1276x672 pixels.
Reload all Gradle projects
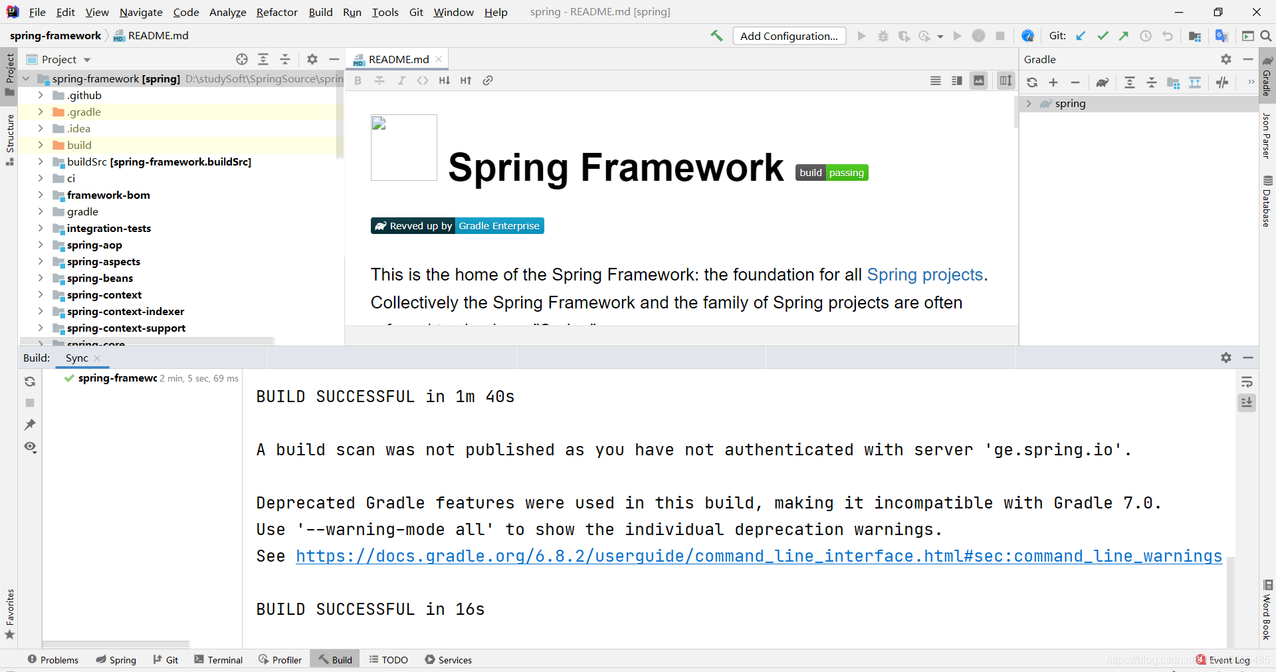pos(1032,82)
